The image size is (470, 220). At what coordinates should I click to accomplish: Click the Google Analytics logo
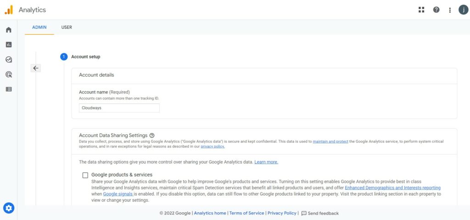[9, 10]
